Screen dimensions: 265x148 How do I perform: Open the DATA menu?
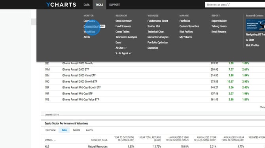[x=87, y=5]
